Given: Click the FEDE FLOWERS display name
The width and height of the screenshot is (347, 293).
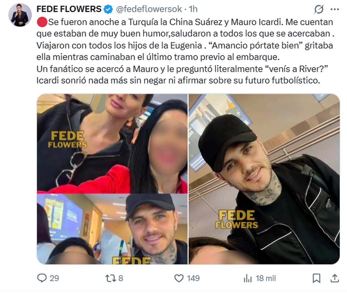Looking at the screenshot, I should tap(69, 9).
